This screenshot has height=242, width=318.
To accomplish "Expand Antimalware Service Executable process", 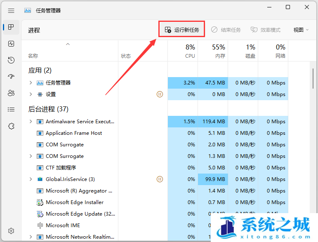I will tap(31, 122).
